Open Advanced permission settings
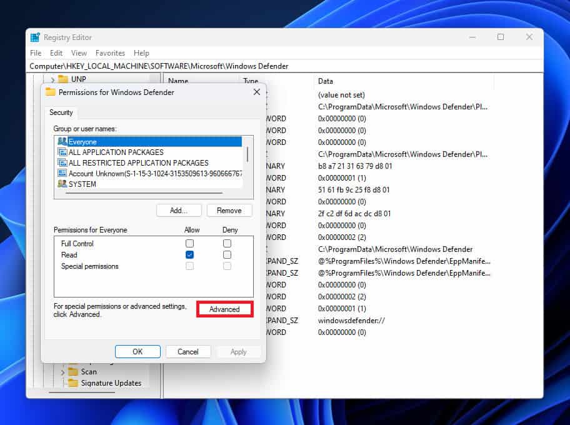Screen dimensions: 570x425 click(224, 309)
